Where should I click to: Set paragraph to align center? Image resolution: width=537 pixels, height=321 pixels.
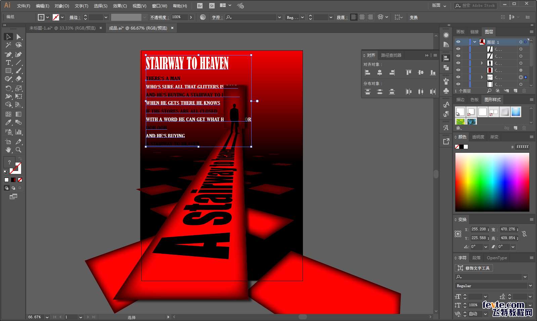362,17
